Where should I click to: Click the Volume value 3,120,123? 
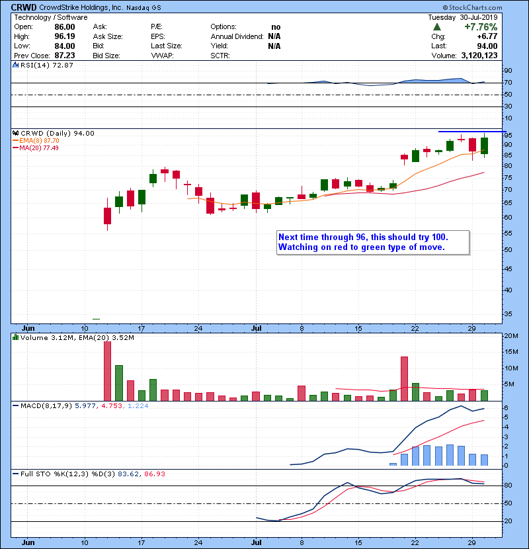coord(479,56)
